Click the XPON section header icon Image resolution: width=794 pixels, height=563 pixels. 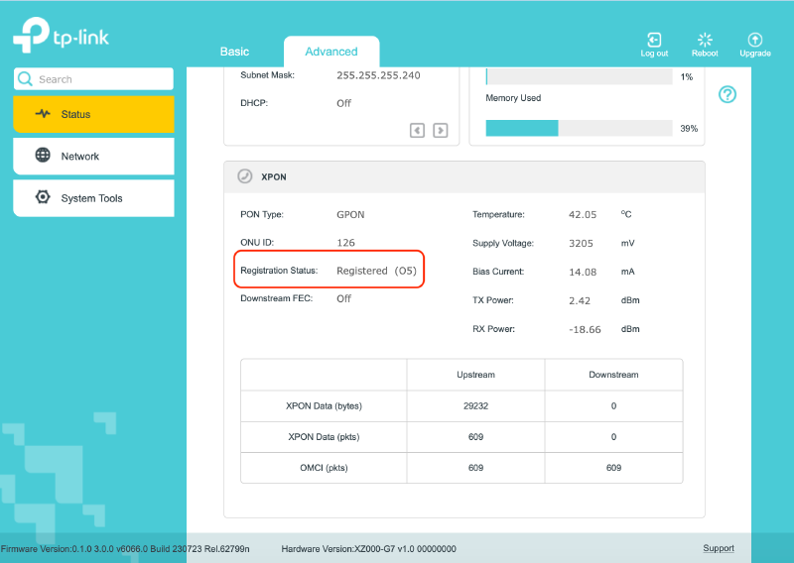pos(244,176)
